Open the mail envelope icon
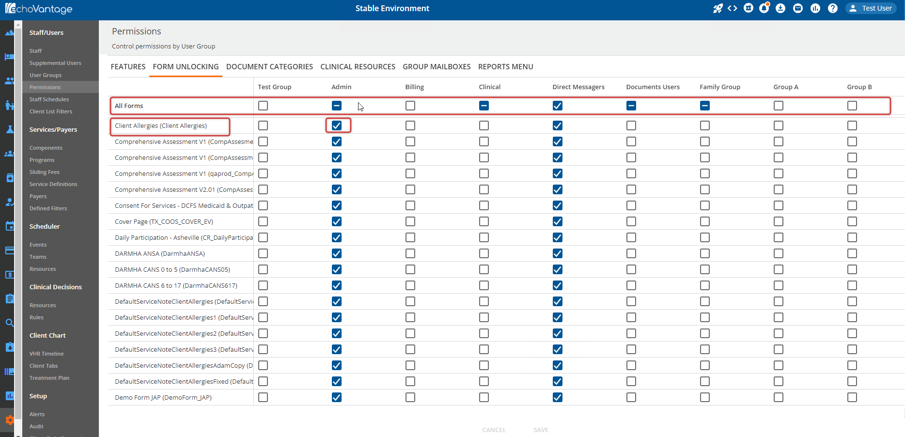905x437 pixels. (798, 8)
